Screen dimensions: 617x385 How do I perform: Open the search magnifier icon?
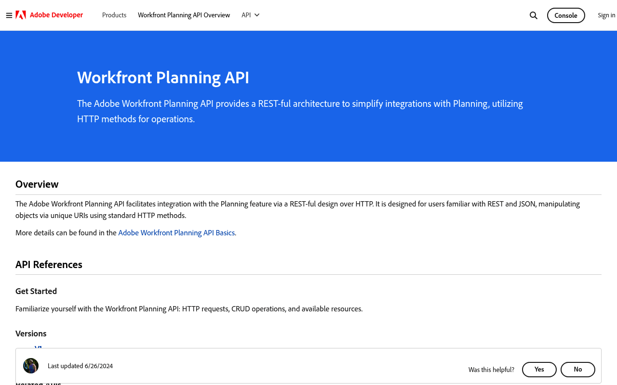(x=534, y=15)
